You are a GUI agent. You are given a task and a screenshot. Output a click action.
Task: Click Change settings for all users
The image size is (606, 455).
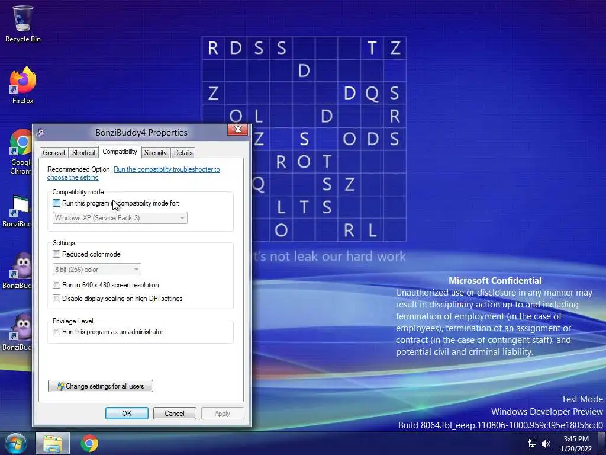pyautogui.click(x=101, y=386)
